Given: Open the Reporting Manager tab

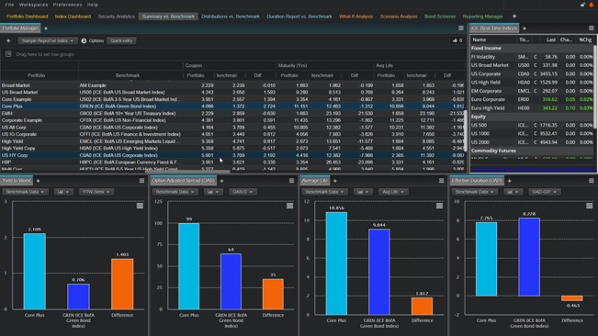Looking at the screenshot, I should pos(483,17).
